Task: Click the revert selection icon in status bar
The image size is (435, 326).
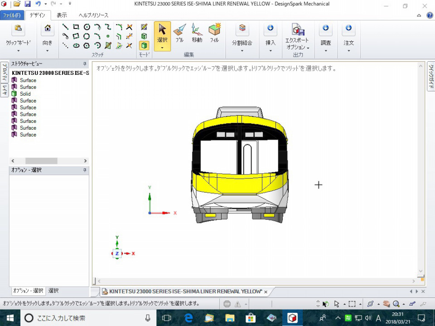Action: (325, 304)
